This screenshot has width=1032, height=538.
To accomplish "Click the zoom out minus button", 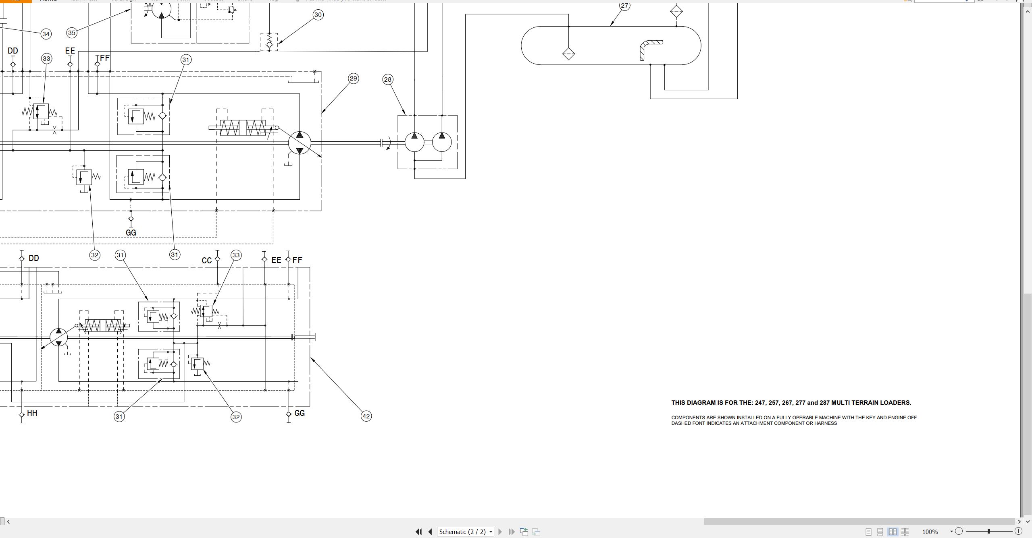I will [959, 531].
